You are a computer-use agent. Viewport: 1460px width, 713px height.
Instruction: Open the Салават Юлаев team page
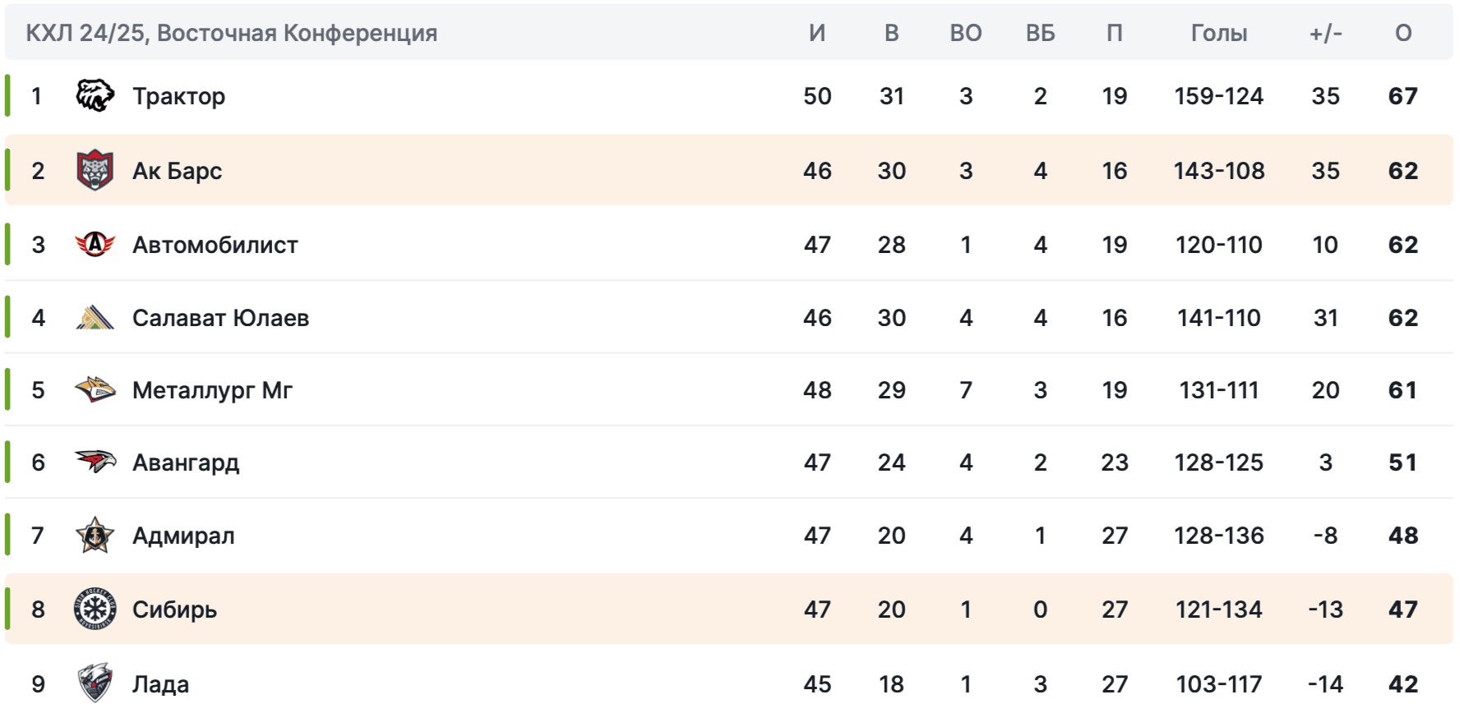coord(220,318)
